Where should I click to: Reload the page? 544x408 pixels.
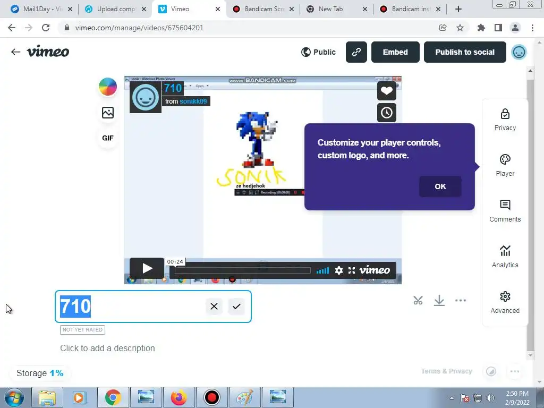(46, 28)
